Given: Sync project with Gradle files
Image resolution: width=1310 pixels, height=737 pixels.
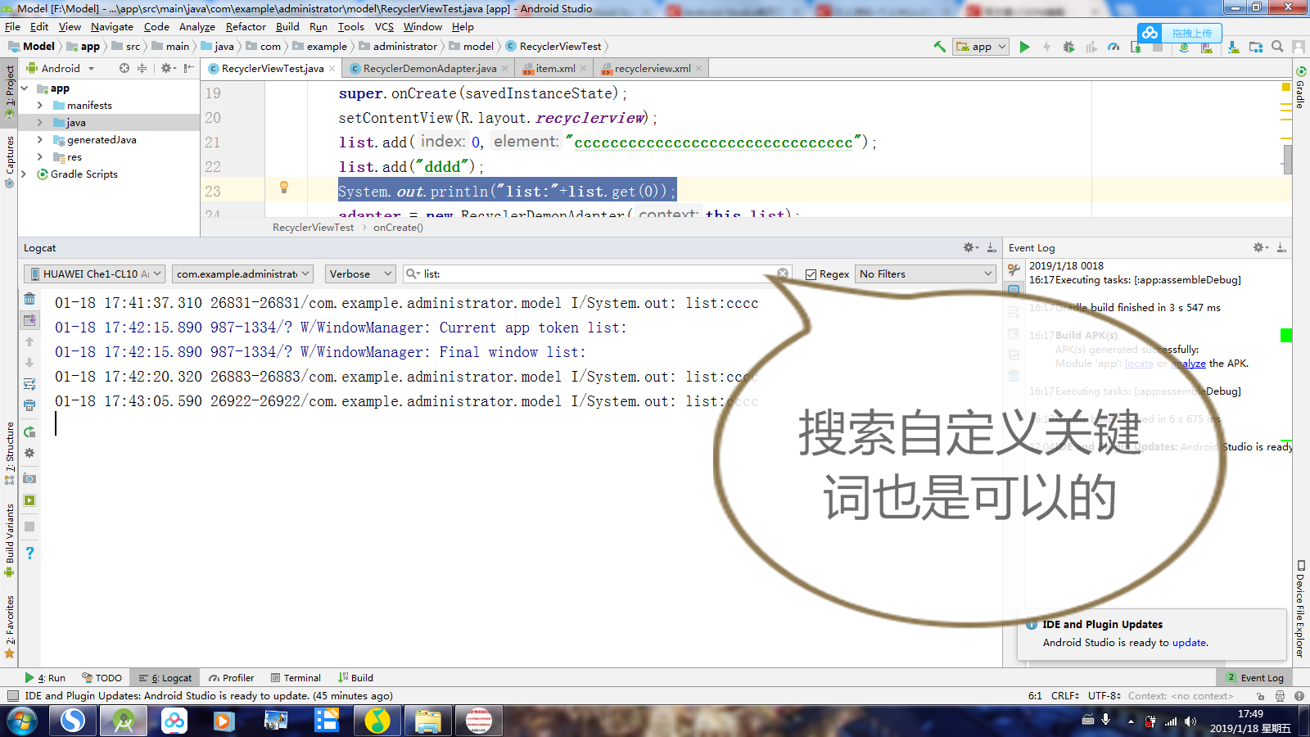Looking at the screenshot, I should [x=1184, y=47].
